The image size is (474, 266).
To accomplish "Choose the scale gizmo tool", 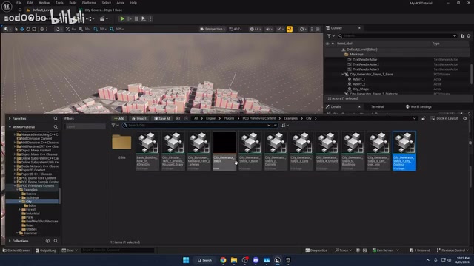I will pyautogui.click(x=34, y=30).
